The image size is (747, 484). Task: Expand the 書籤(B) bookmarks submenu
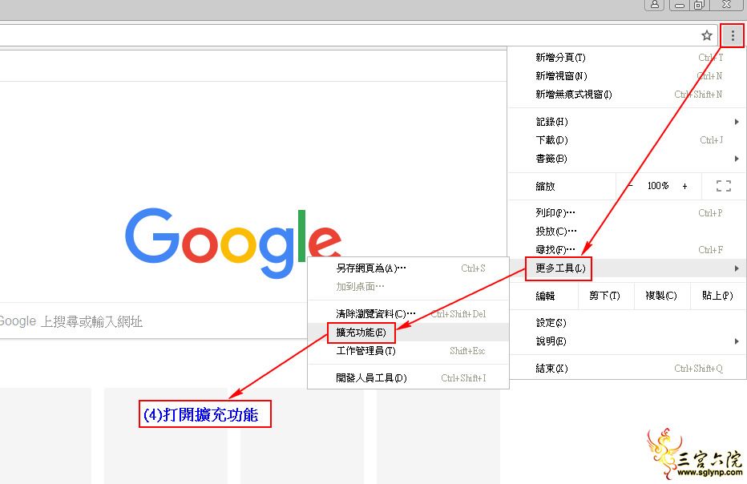[627, 159]
